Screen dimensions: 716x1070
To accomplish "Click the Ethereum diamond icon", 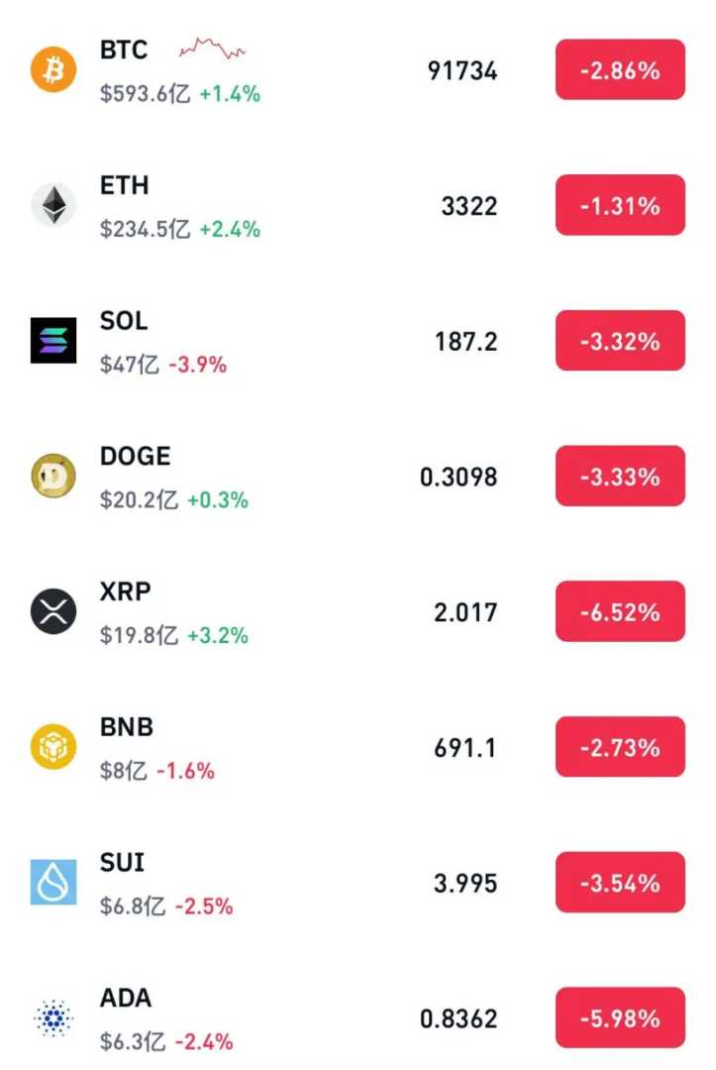I will pos(53,206).
